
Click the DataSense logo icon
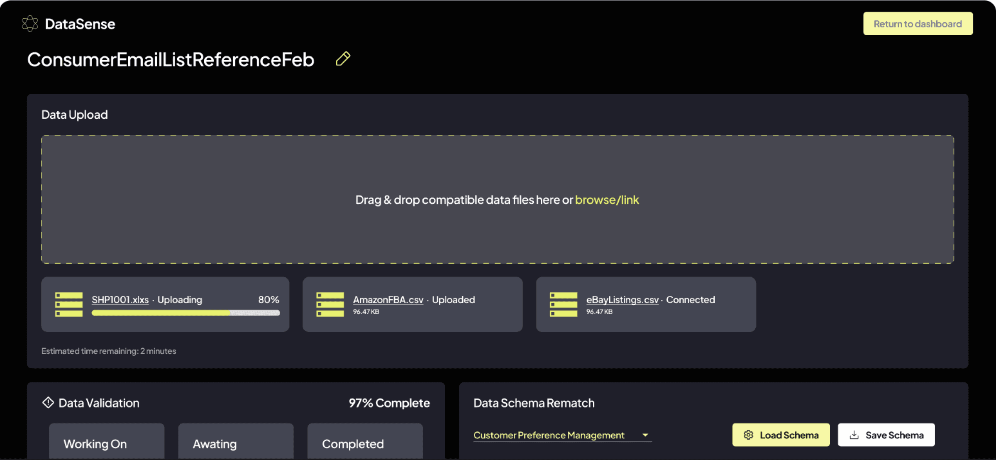coord(30,24)
